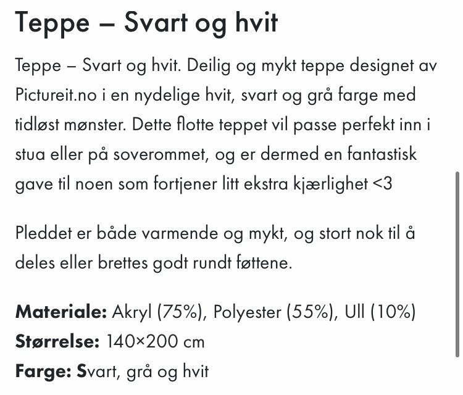Click the word fantastisk in the description
This screenshot has width=463, height=395.
[382, 154]
